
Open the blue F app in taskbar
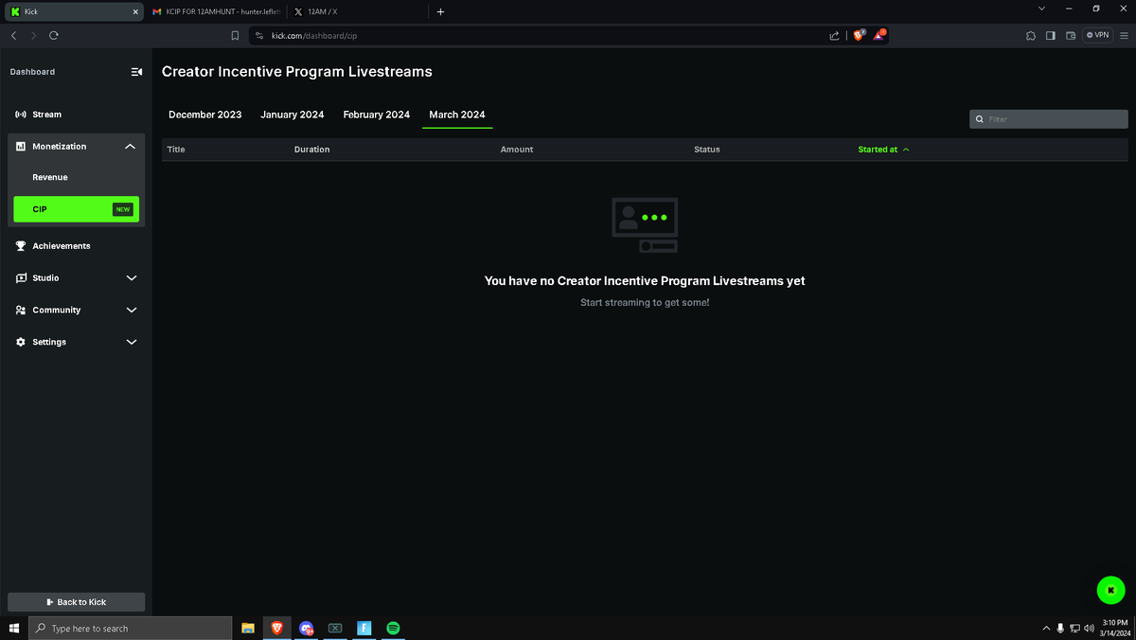tap(364, 628)
